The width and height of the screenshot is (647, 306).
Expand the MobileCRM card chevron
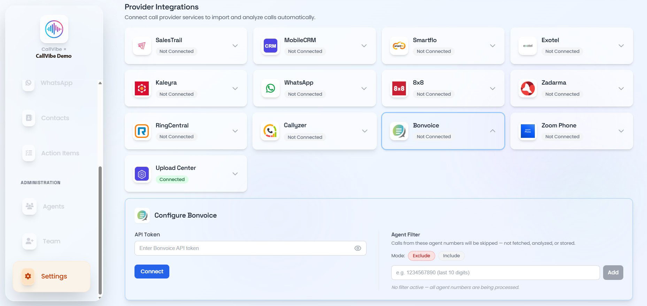[x=364, y=46]
